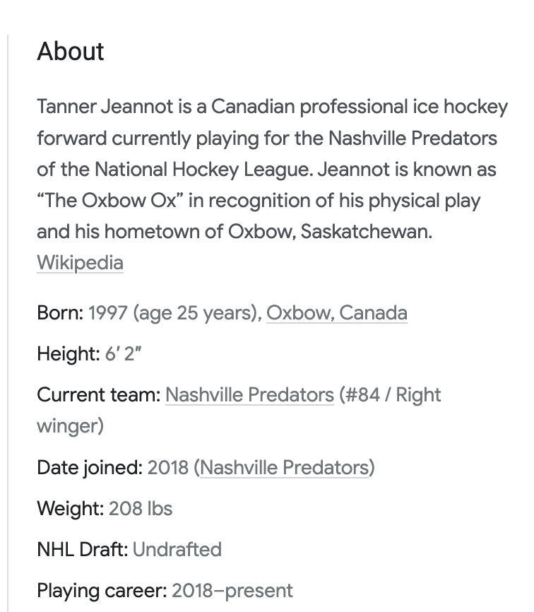Click the Playing career label
This screenshot has width=534, height=612.
click(102, 590)
